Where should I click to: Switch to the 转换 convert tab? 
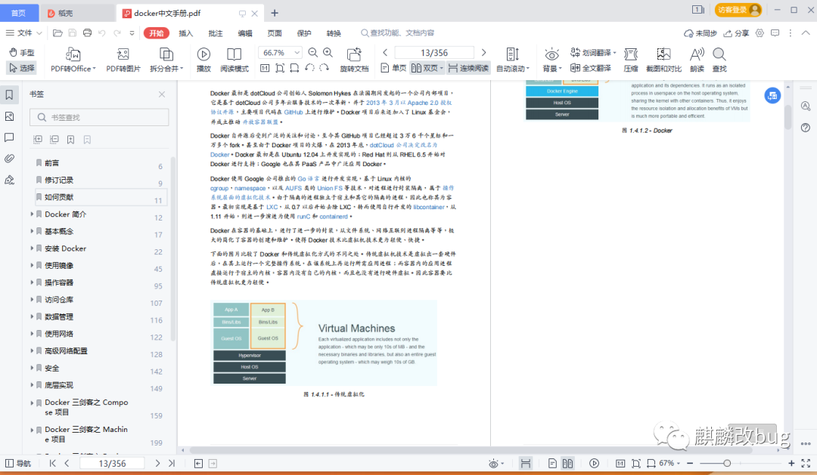pyautogui.click(x=334, y=32)
